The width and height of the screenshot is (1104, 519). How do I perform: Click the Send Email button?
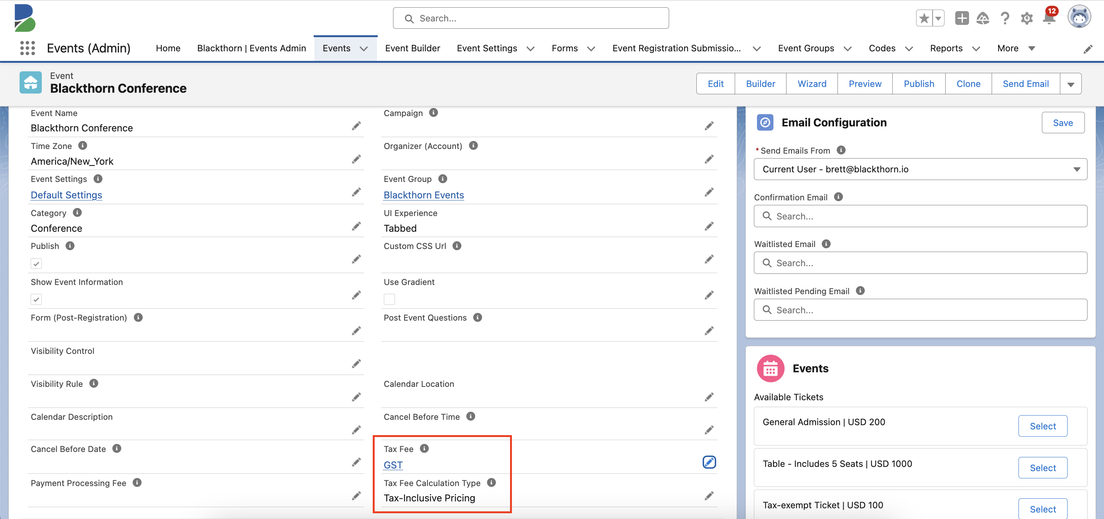(x=1025, y=84)
